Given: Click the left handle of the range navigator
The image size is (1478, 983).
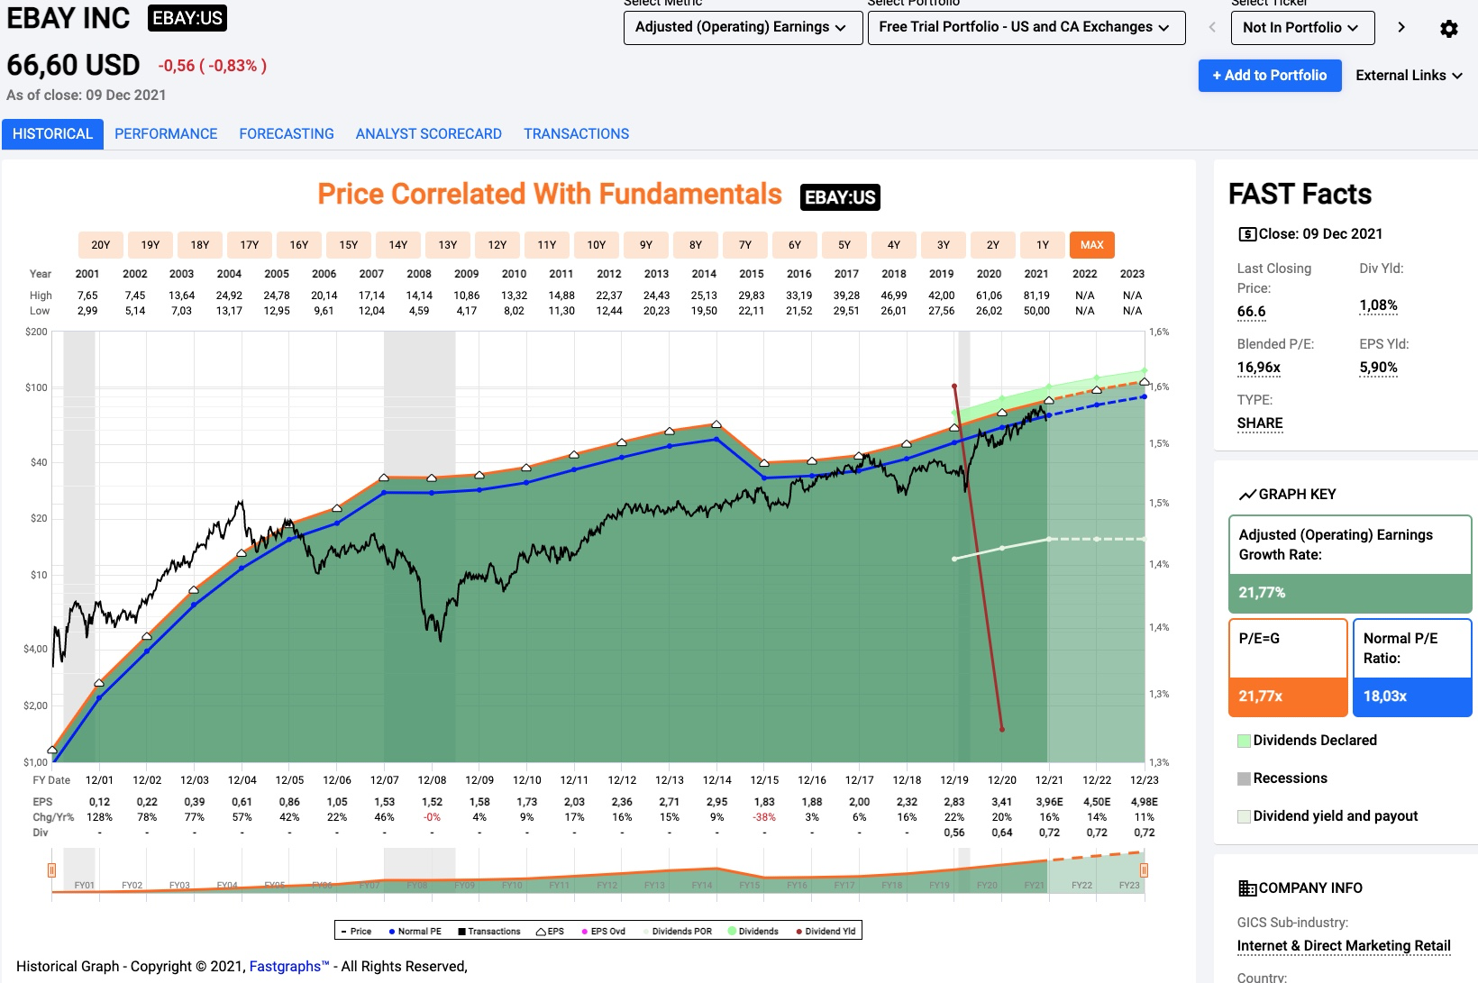Looking at the screenshot, I should [51, 870].
